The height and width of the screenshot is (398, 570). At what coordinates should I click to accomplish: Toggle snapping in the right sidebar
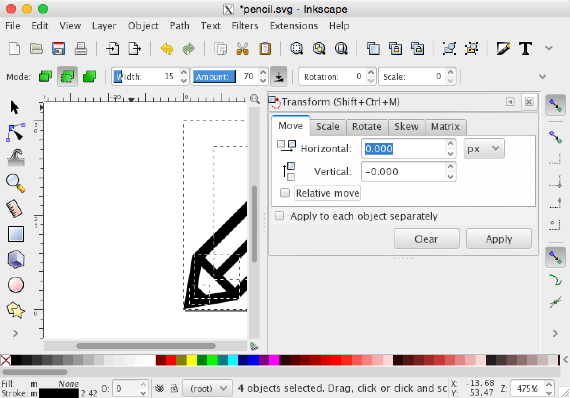pos(555,105)
